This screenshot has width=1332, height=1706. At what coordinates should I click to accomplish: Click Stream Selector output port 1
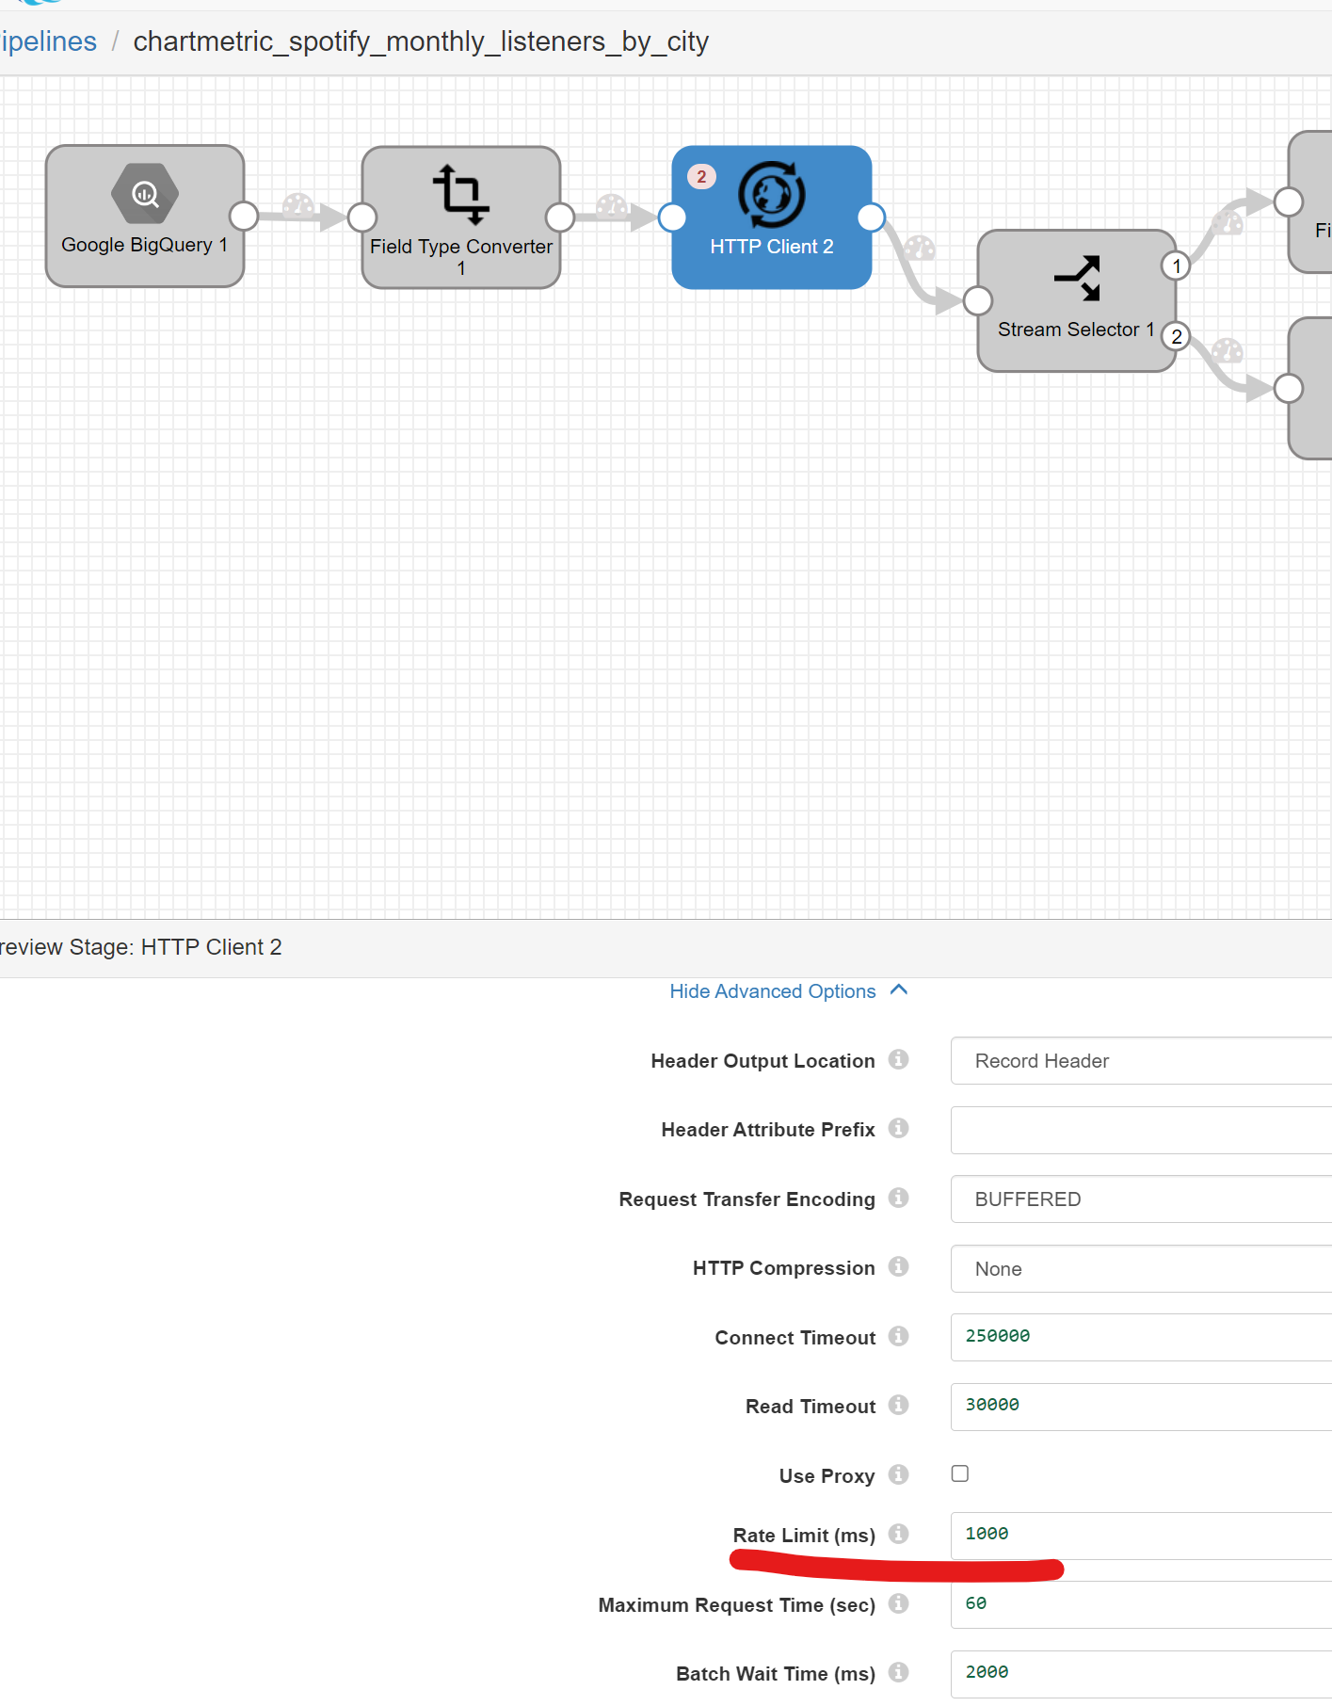pos(1176,266)
